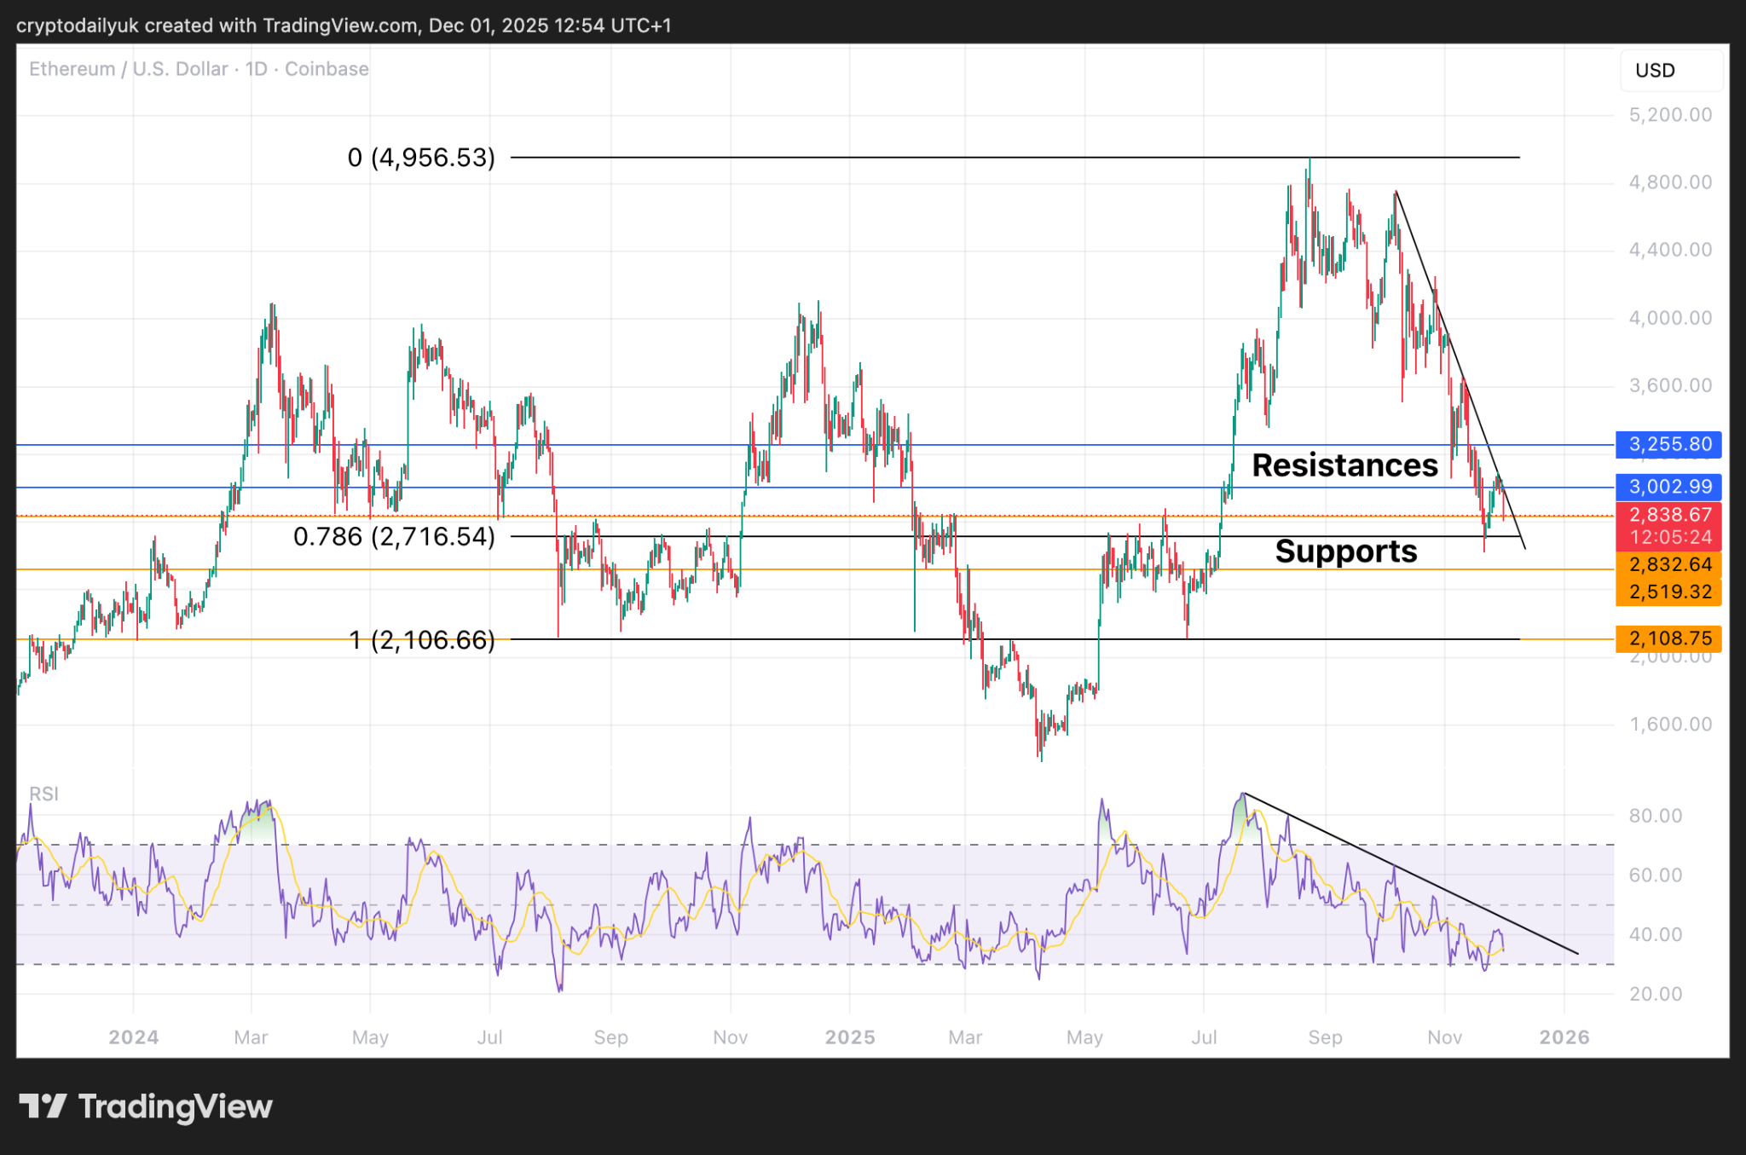
Task: Click the 3,255.80 blue price label
Action: tap(1668, 444)
